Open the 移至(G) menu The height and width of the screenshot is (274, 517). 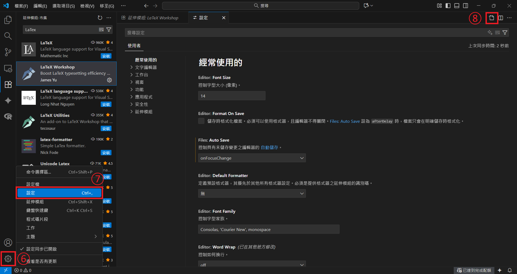click(107, 6)
